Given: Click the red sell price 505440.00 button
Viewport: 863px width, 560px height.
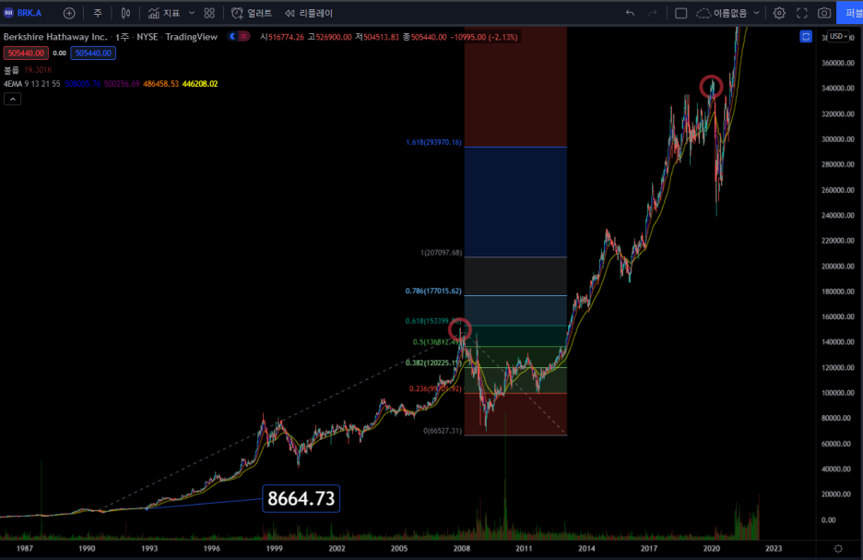Looking at the screenshot, I should click(x=26, y=53).
